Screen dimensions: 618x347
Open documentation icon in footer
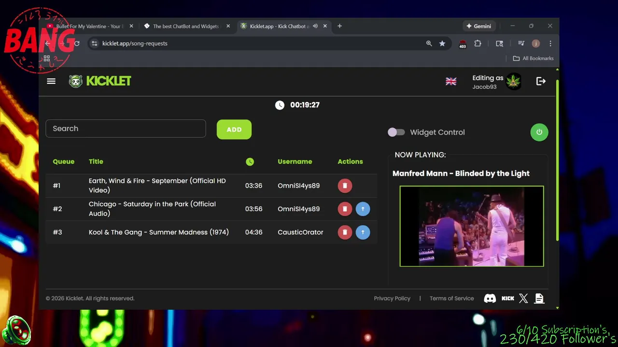tap(539, 298)
